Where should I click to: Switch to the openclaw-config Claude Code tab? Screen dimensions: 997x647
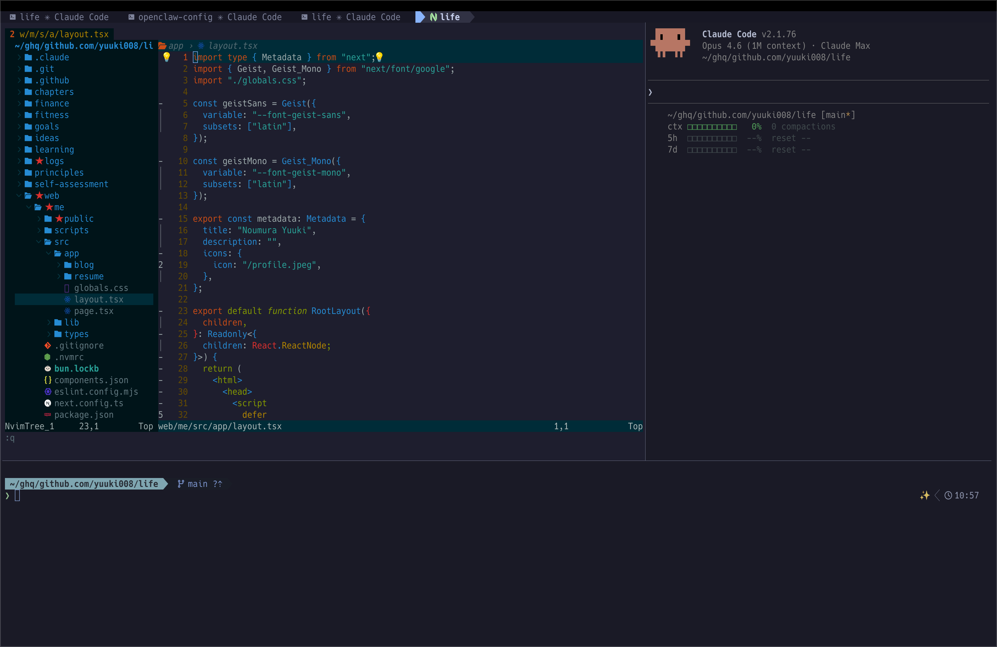point(205,17)
